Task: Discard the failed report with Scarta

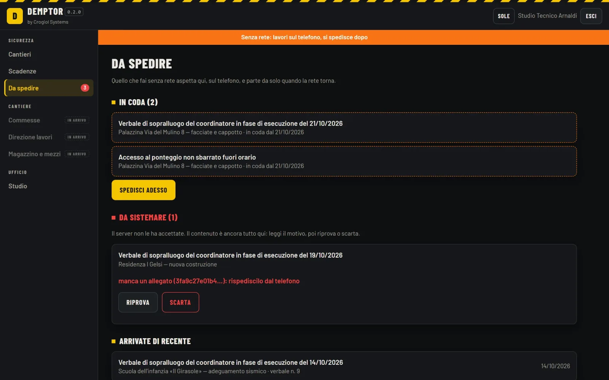Action: pyautogui.click(x=180, y=302)
